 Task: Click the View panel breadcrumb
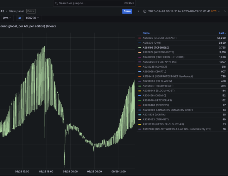point(17,11)
